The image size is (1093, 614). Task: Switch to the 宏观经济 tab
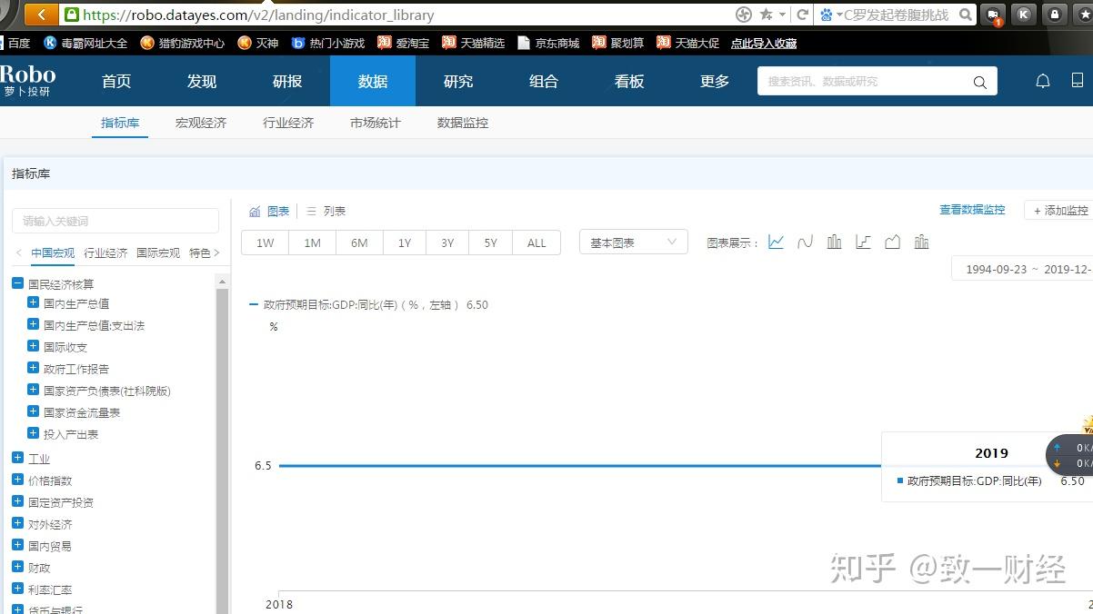[201, 123]
